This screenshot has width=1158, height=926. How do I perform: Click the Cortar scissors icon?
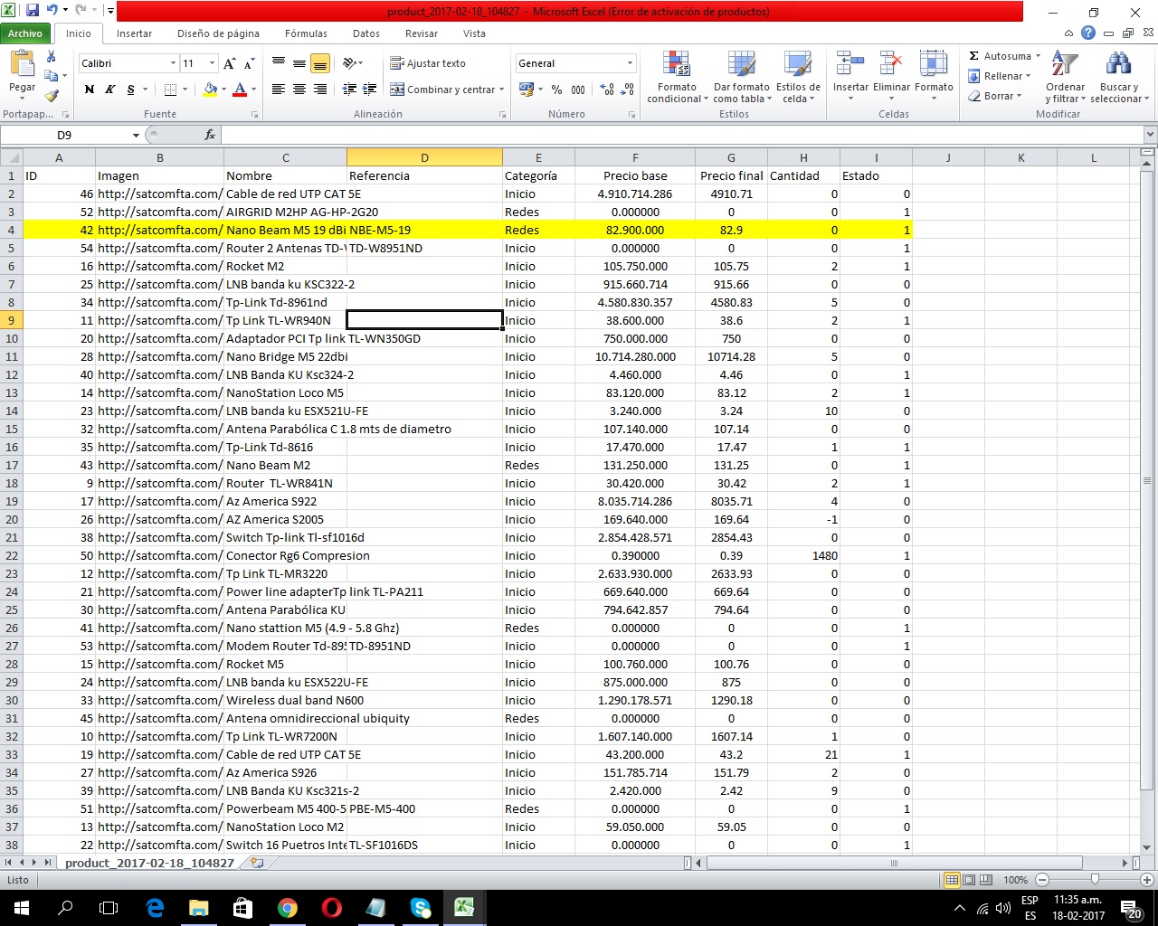point(51,57)
